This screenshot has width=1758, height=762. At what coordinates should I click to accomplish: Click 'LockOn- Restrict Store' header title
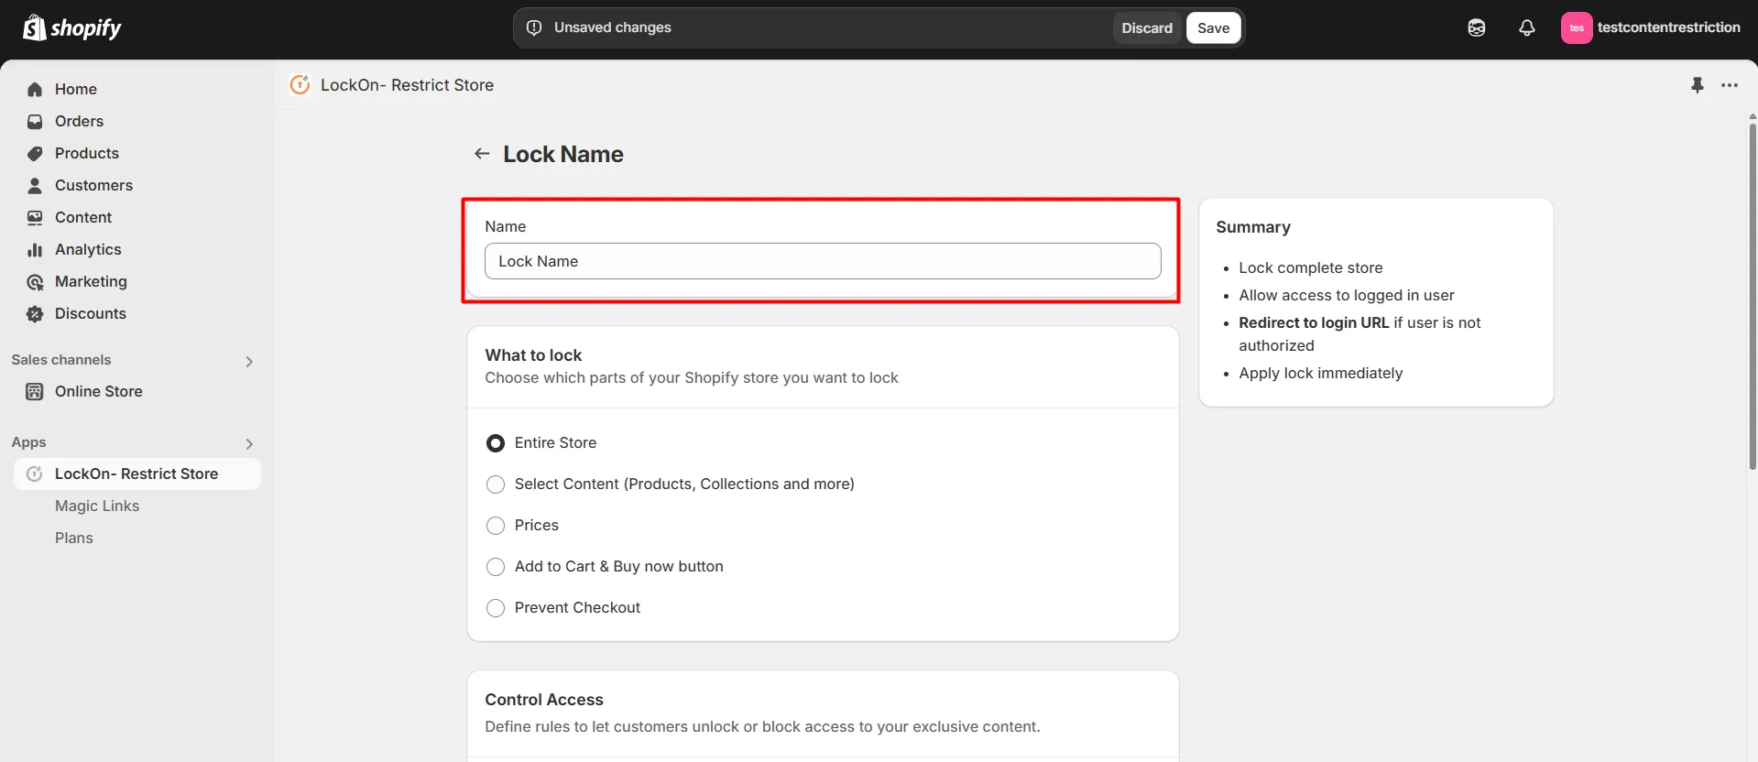(x=407, y=85)
